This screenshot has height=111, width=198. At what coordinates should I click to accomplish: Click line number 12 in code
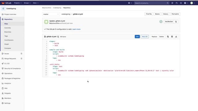[x=46, y=64]
